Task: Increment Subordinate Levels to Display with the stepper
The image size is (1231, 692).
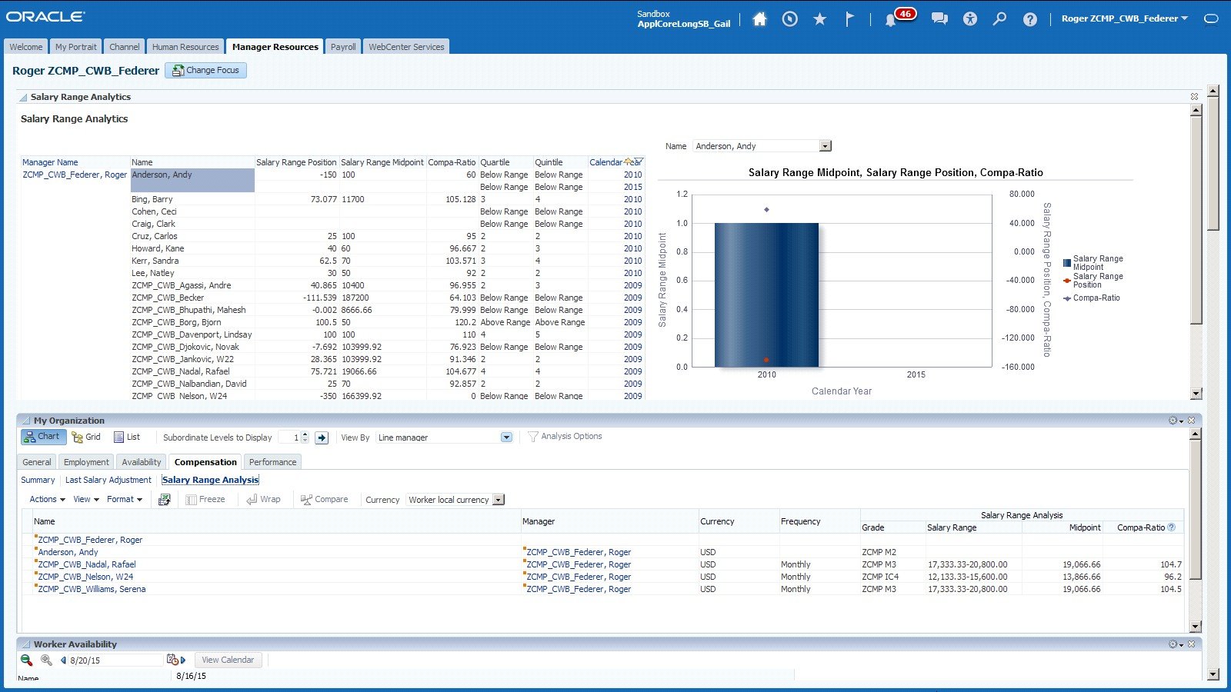Action: [305, 434]
